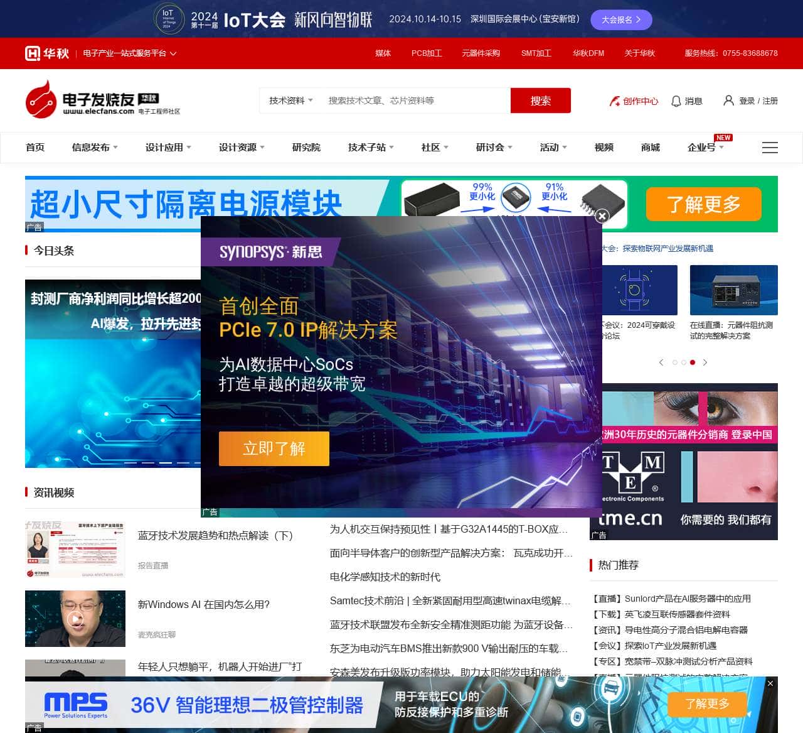803x733 pixels.
Task: Click orange 了解更多 in power module banner
Action: pyautogui.click(x=704, y=204)
